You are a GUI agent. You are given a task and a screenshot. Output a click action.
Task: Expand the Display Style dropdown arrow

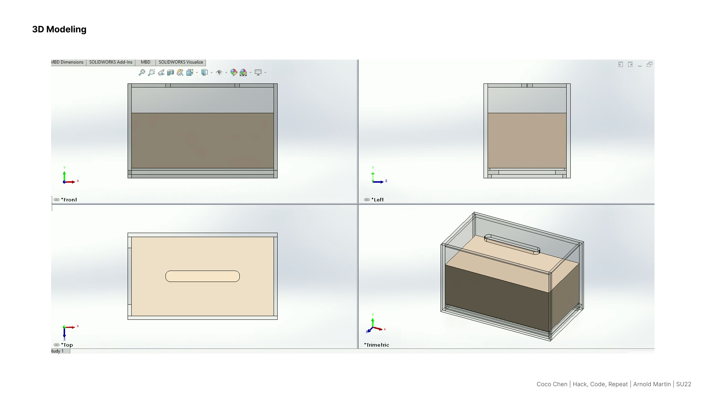pyautogui.click(x=211, y=73)
